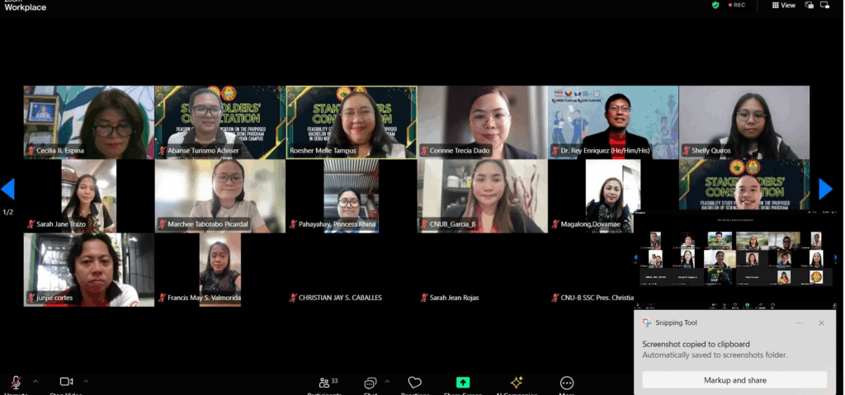The image size is (845, 395).
Task: Open video options arrow beside the camera icon
Action: pos(86,382)
